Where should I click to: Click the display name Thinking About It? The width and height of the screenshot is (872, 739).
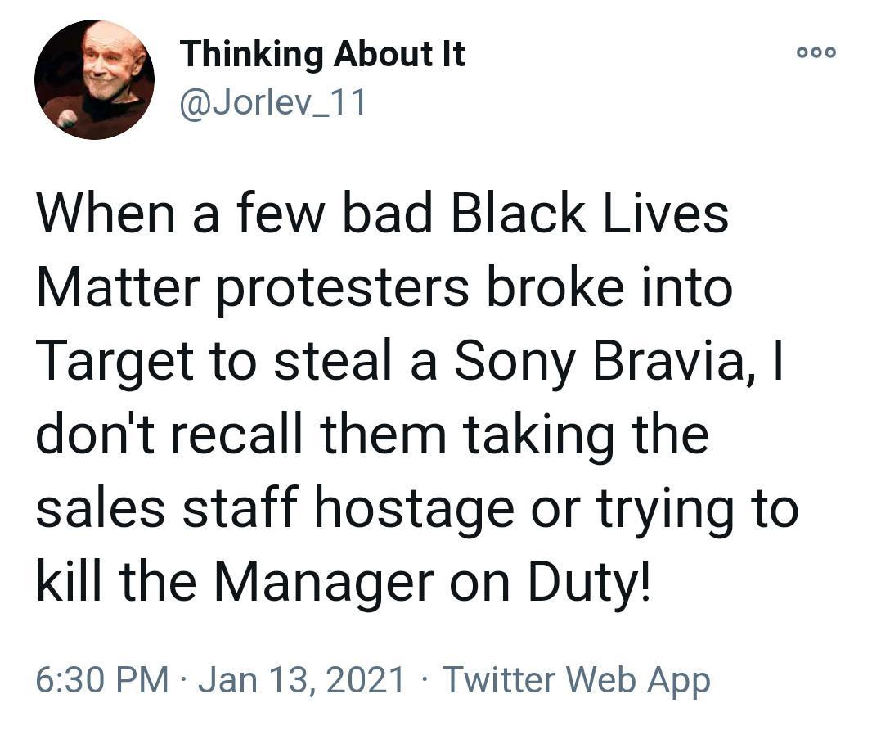[322, 54]
